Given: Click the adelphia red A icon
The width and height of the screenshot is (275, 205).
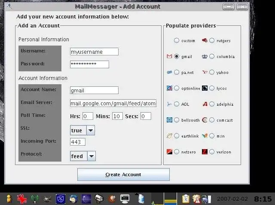Looking at the screenshot, I should click(205, 104).
